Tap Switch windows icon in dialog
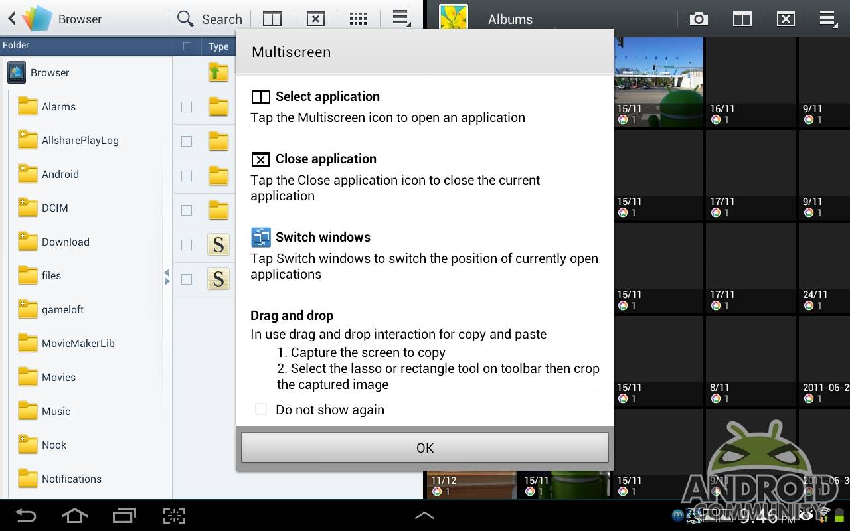Image resolution: width=850 pixels, height=531 pixels. click(261, 237)
